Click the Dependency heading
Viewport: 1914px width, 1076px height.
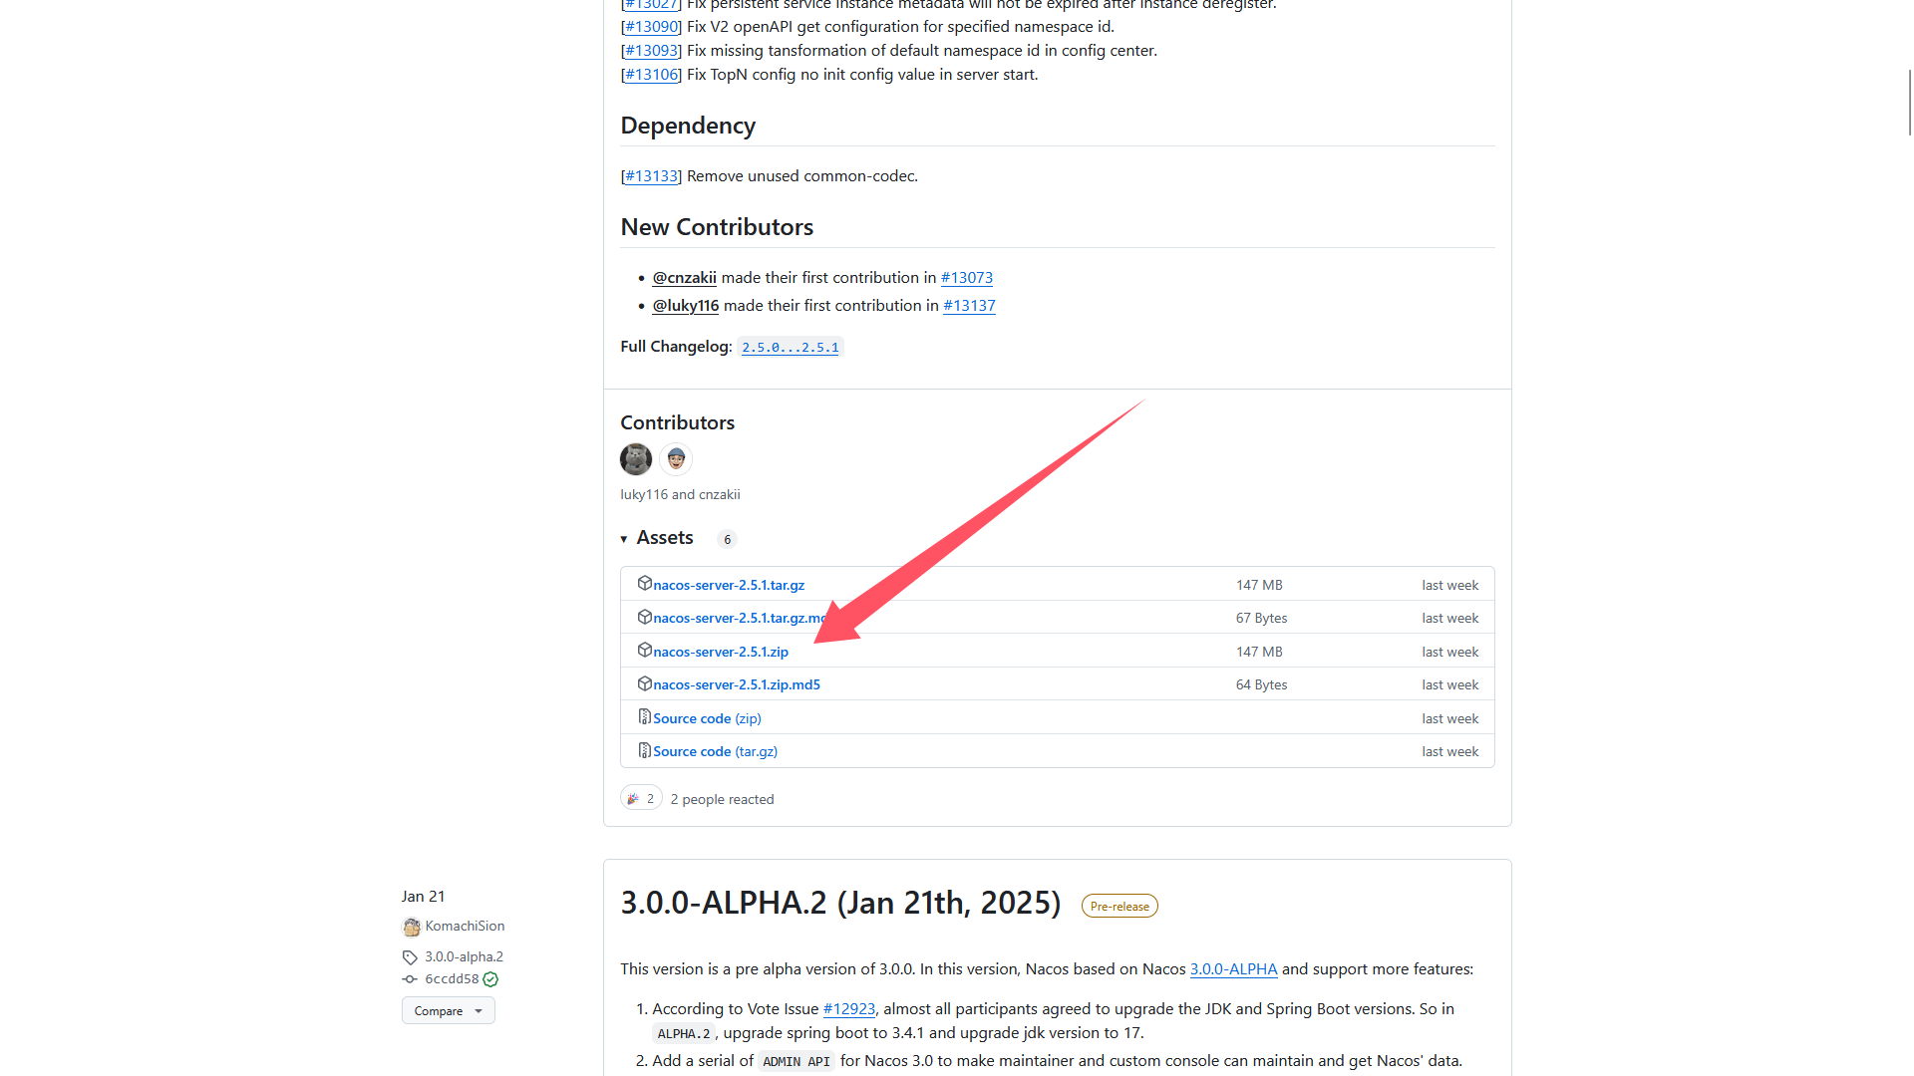pyautogui.click(x=688, y=126)
